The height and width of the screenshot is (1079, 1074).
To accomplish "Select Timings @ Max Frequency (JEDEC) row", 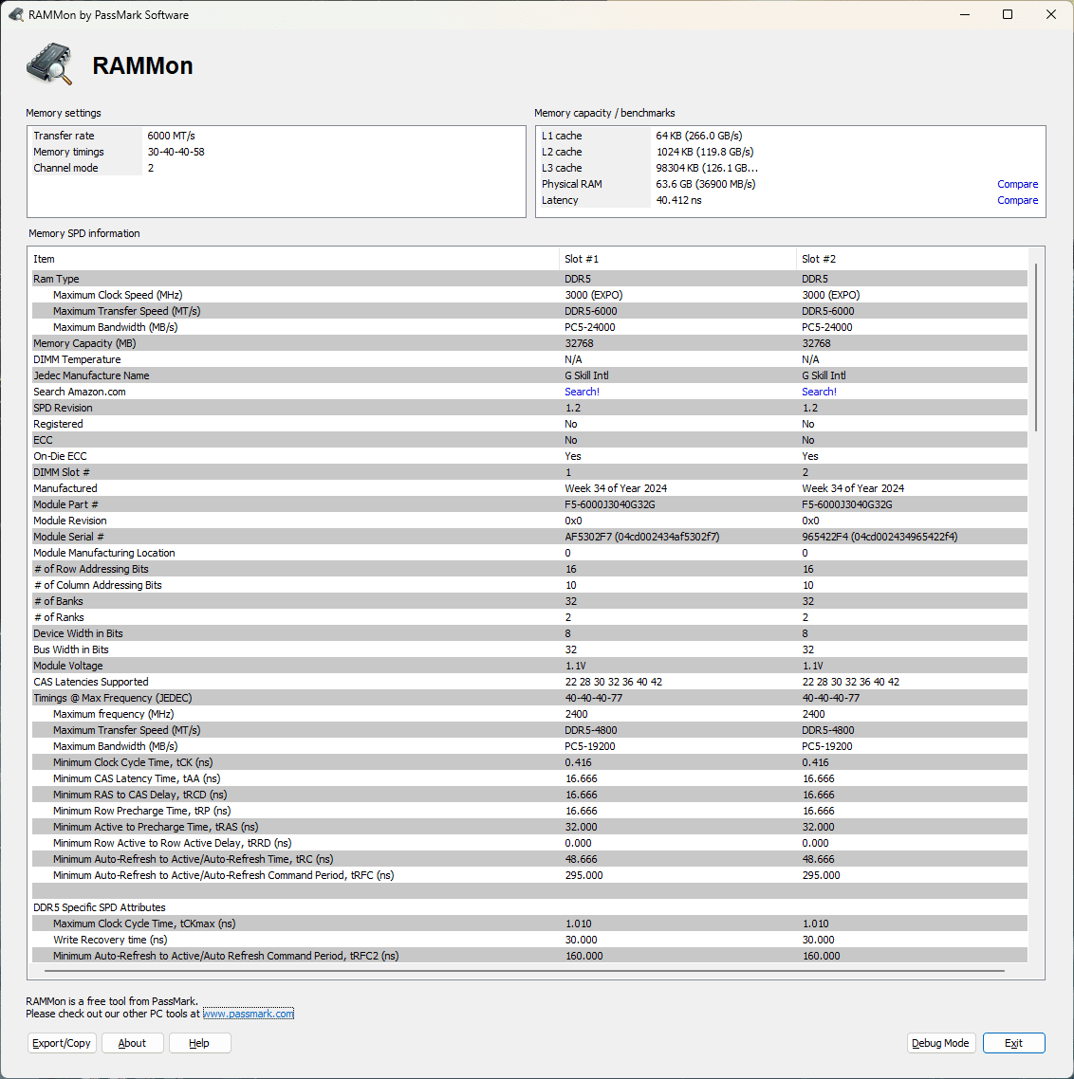I will [x=529, y=698].
